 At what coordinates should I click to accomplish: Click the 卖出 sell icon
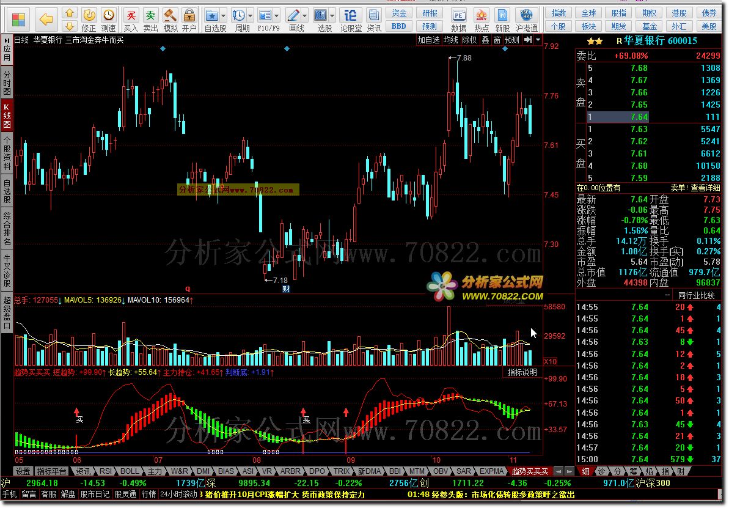click(150, 20)
